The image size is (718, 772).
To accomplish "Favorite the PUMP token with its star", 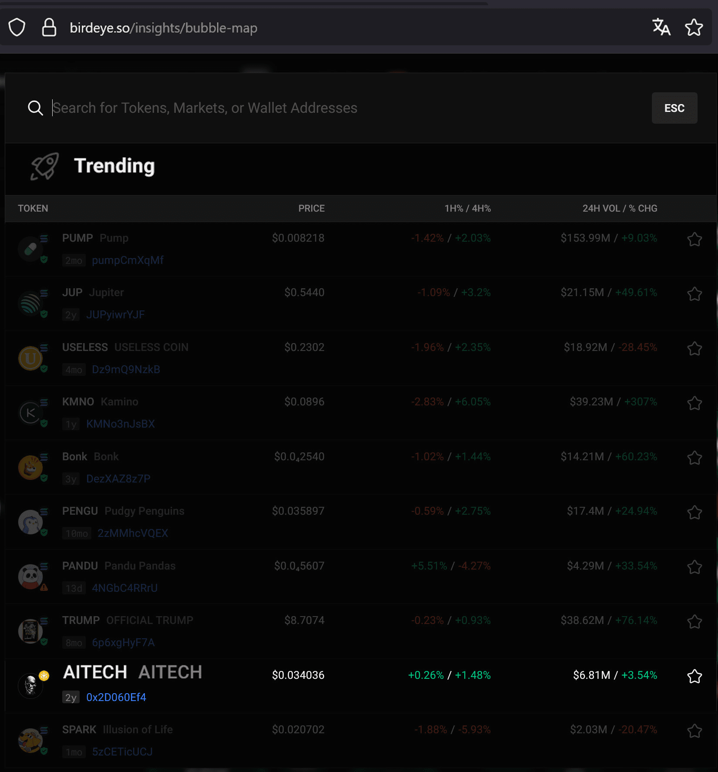I will [695, 239].
